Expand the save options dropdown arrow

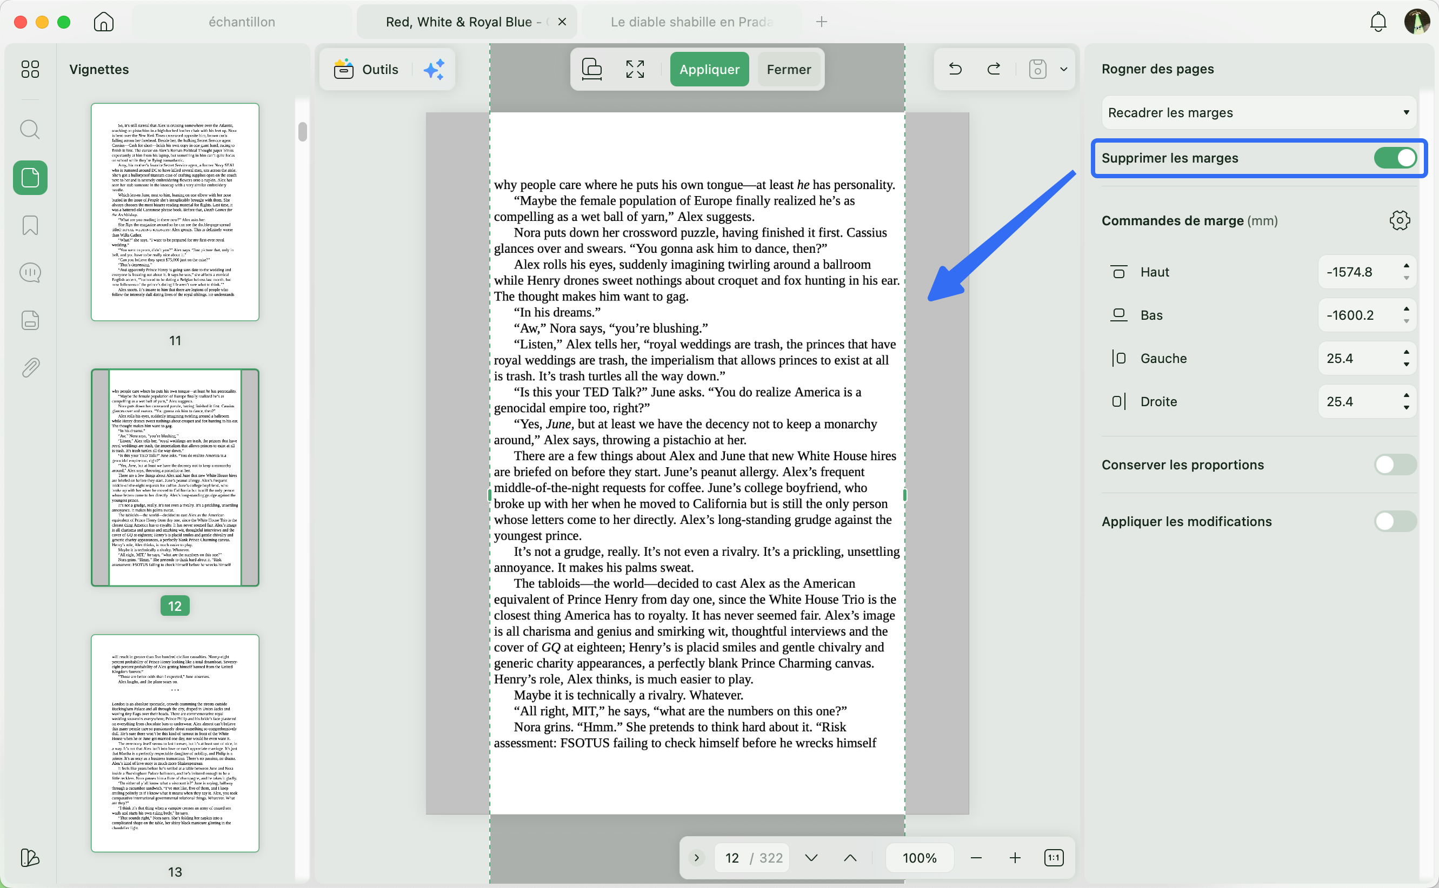point(1064,69)
